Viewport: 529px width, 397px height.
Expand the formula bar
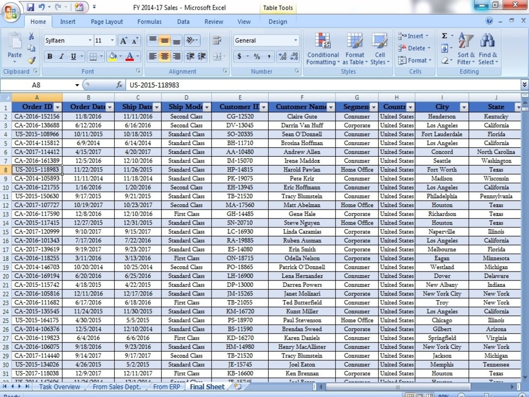[524, 84]
